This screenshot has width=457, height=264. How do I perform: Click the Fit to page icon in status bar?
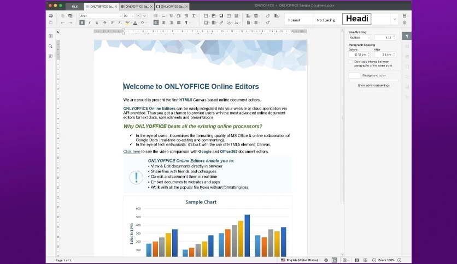point(357,260)
